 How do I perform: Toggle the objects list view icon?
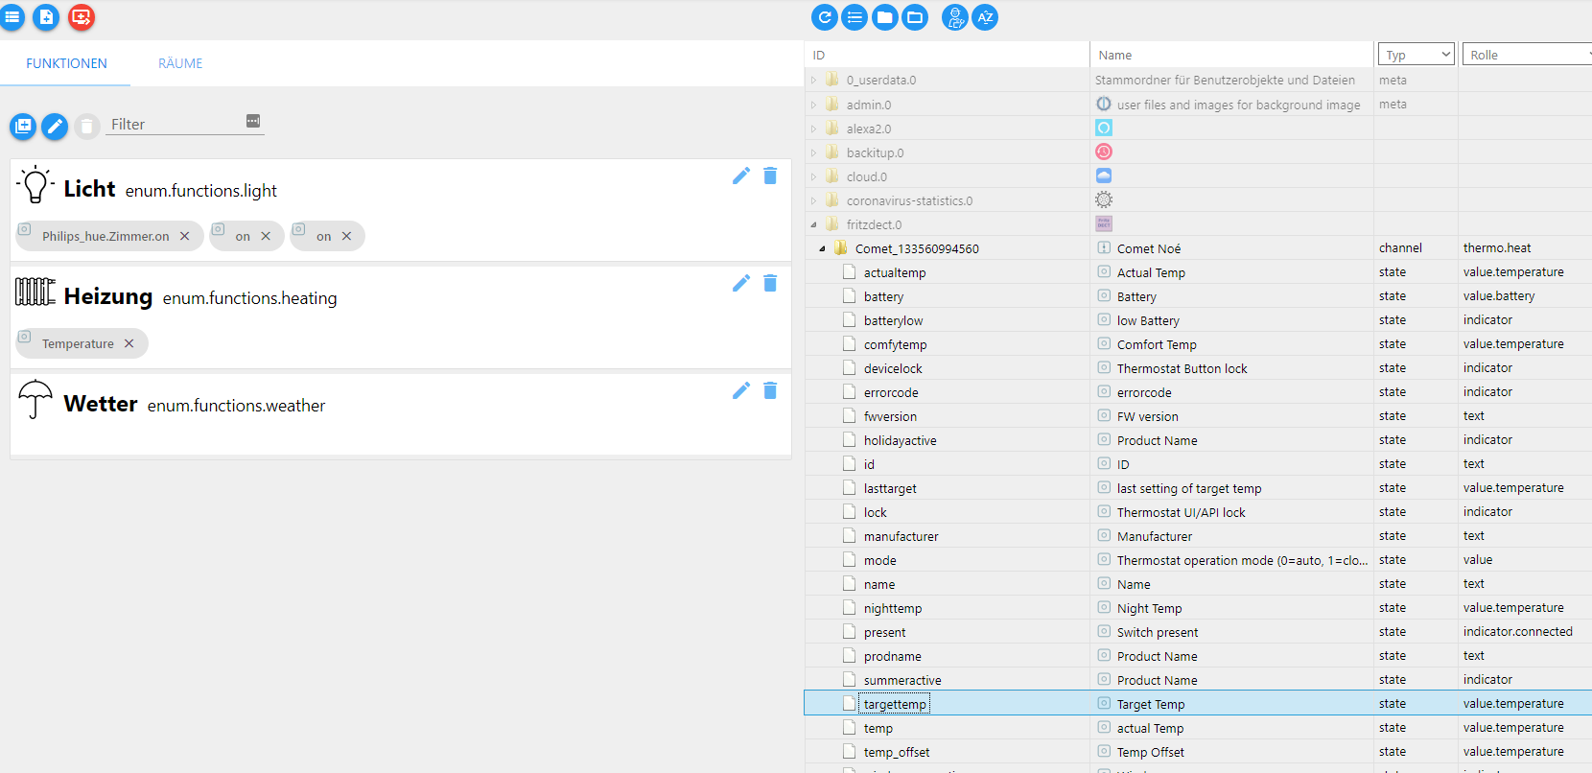pos(855,17)
